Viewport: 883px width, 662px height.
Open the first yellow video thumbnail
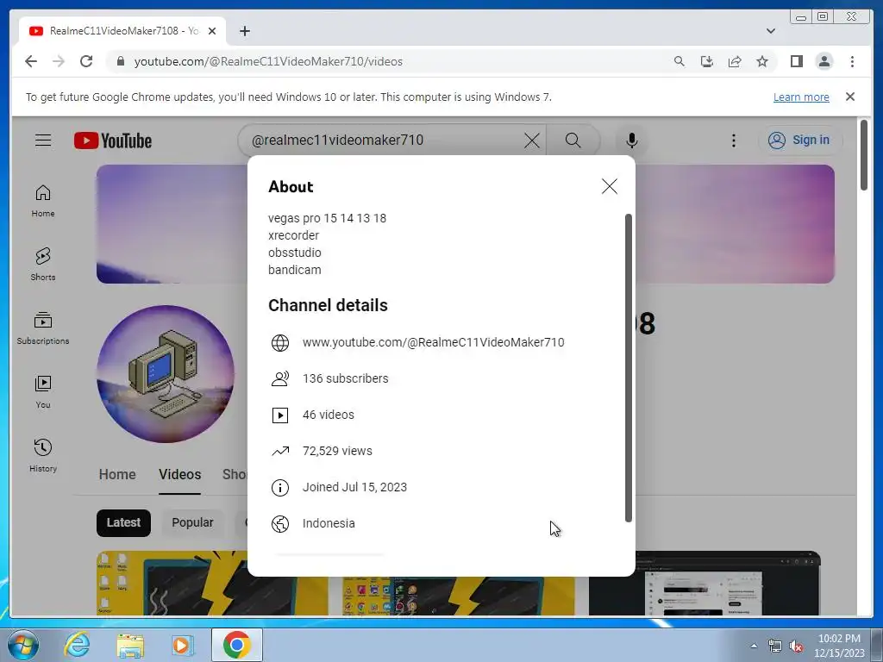click(x=172, y=583)
